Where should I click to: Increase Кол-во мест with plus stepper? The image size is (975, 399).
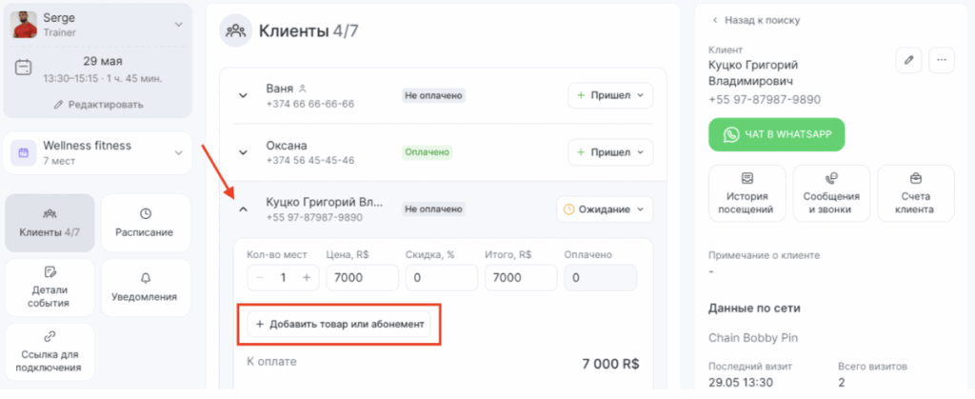306,278
